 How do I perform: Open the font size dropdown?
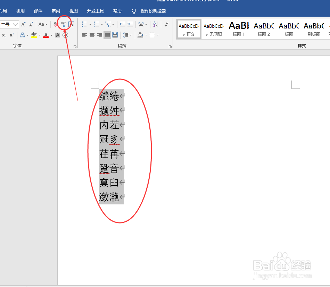click(x=9, y=24)
